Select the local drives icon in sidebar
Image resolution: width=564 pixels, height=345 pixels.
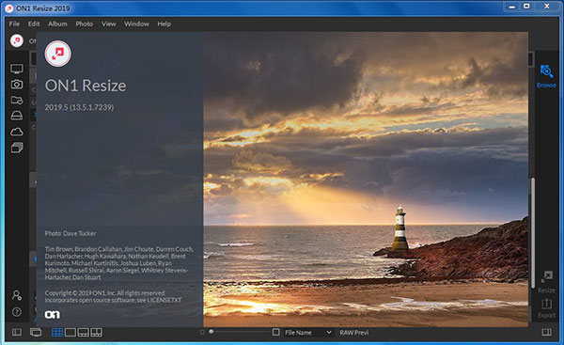tap(17, 116)
